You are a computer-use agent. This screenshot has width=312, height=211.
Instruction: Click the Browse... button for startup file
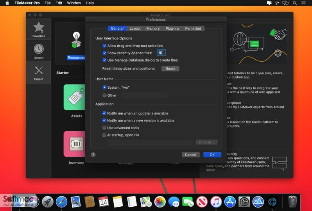[x=206, y=142]
